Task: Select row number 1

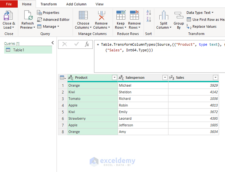Action: 63,85
